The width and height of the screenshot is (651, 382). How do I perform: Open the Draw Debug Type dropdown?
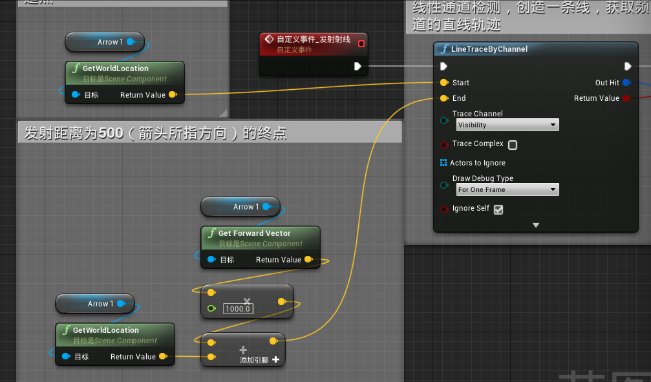(x=507, y=189)
